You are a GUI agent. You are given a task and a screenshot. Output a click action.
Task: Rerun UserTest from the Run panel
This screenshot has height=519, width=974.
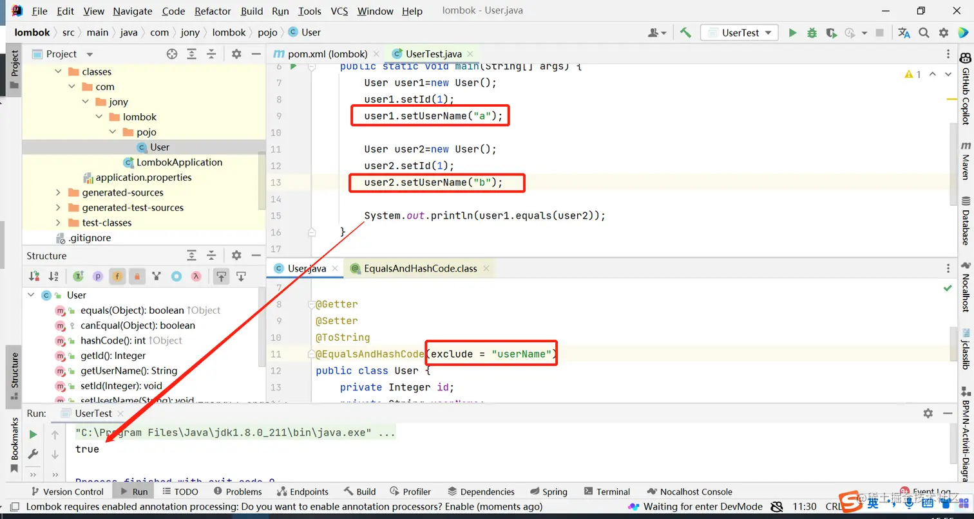[33, 435]
